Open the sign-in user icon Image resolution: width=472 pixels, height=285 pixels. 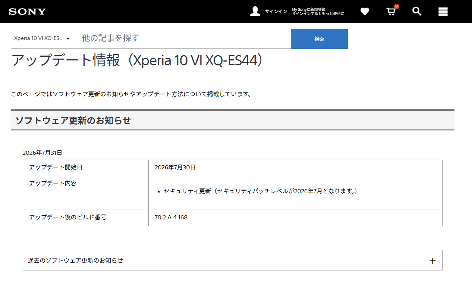[255, 11]
